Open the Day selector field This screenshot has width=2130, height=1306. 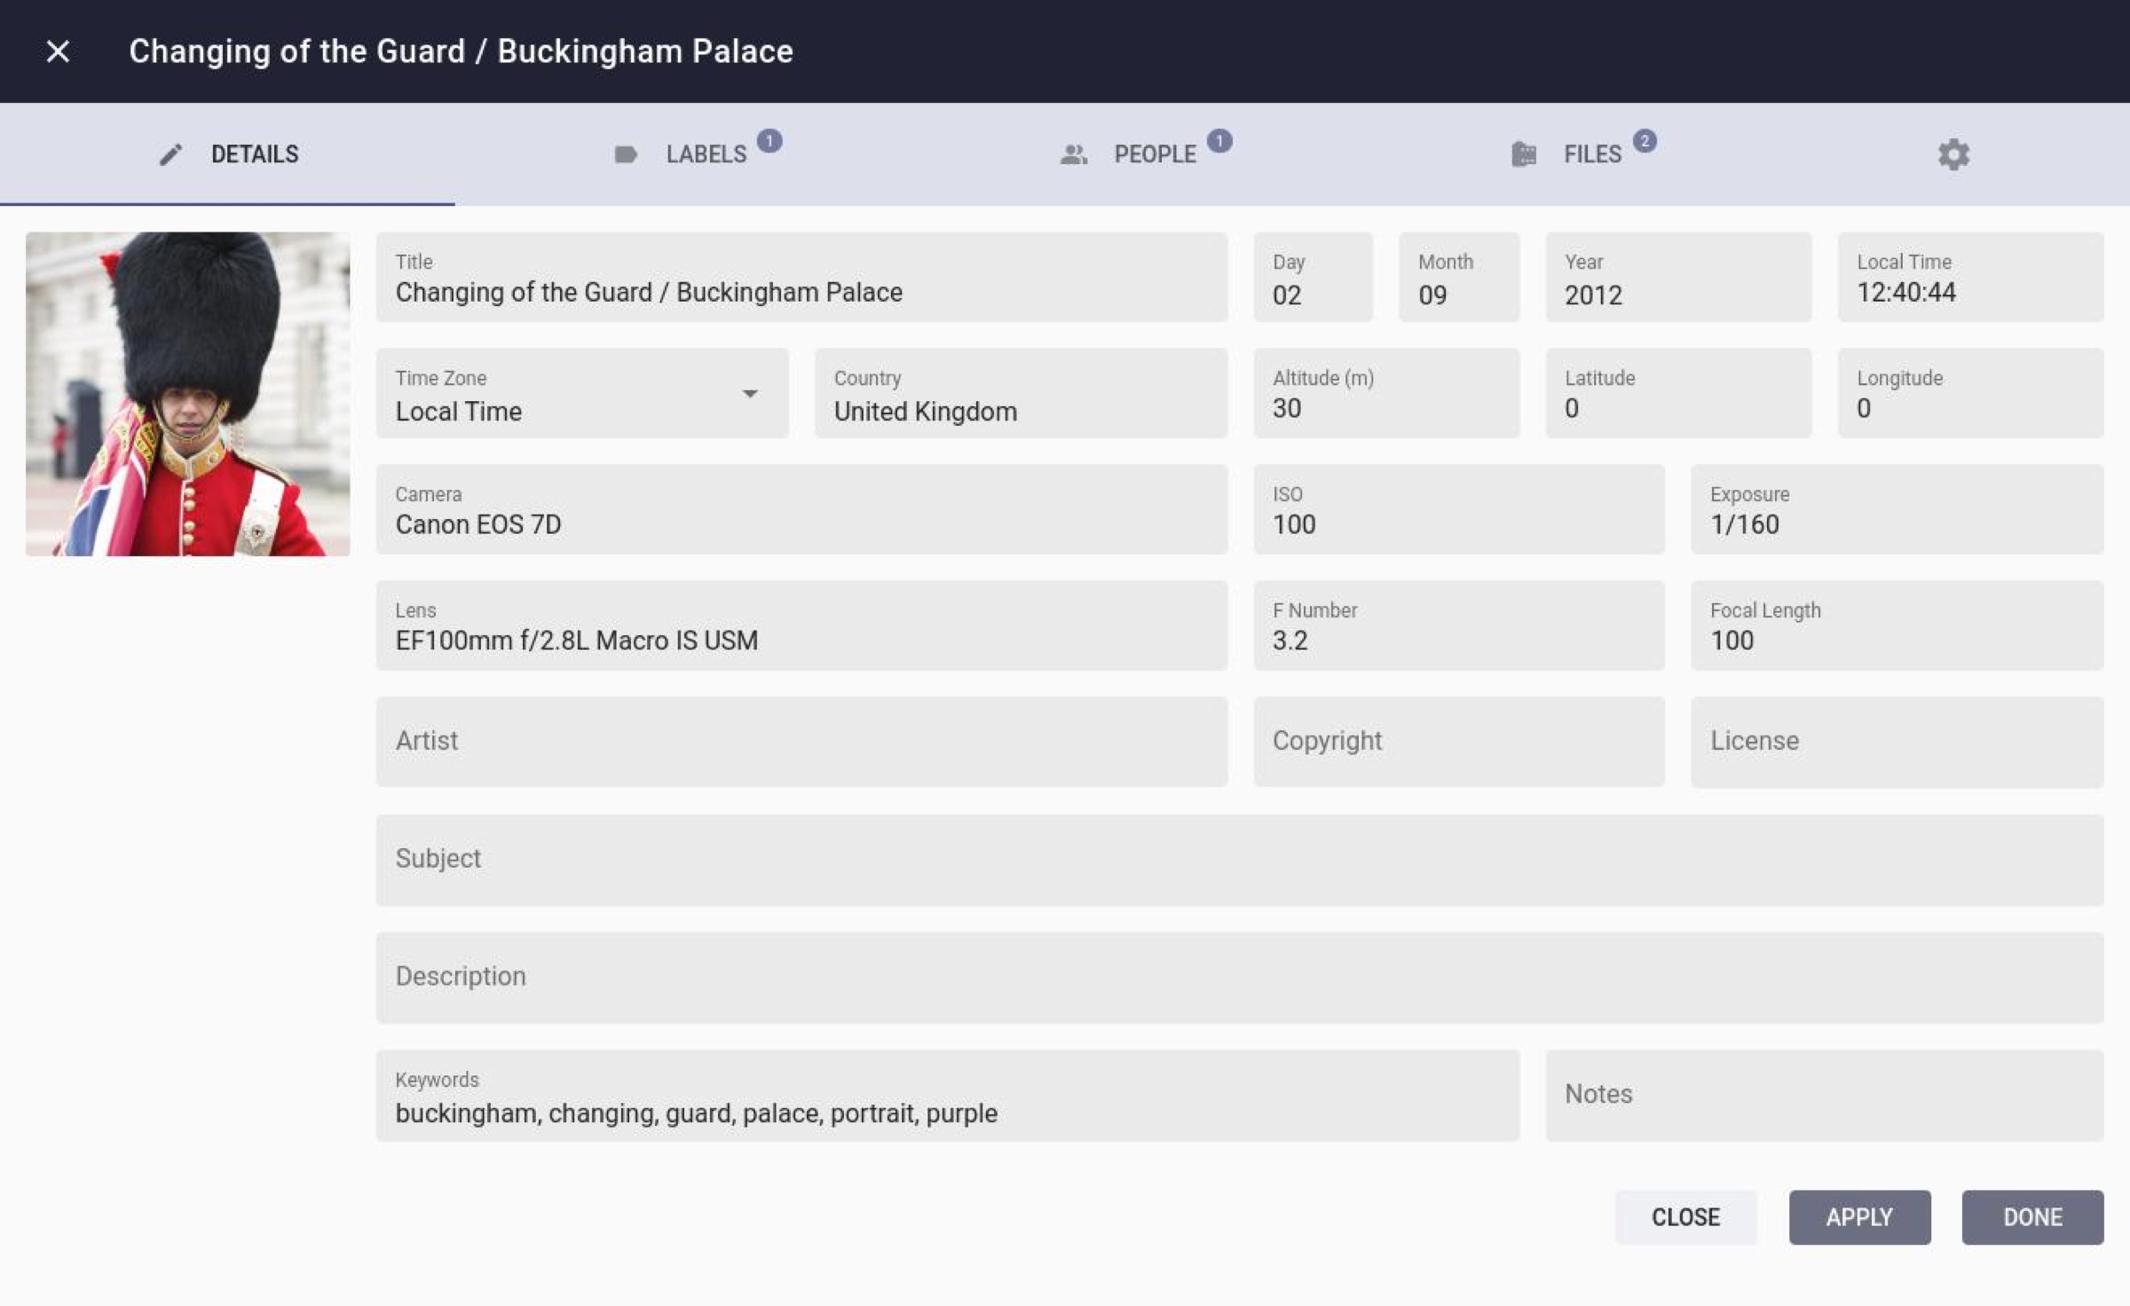pos(1313,278)
